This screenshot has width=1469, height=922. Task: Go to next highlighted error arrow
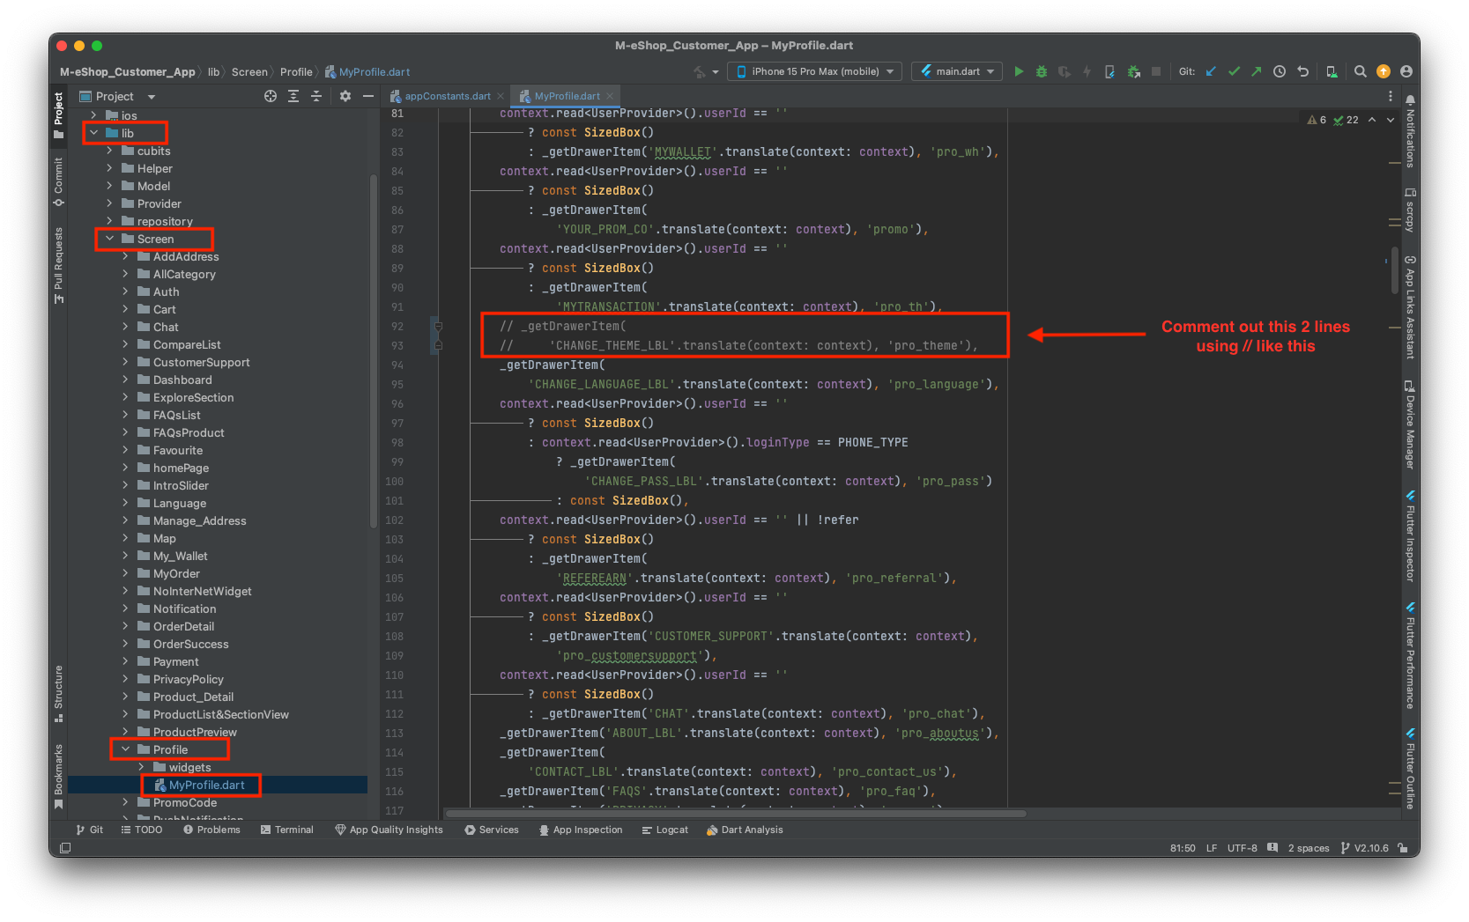point(1391,120)
